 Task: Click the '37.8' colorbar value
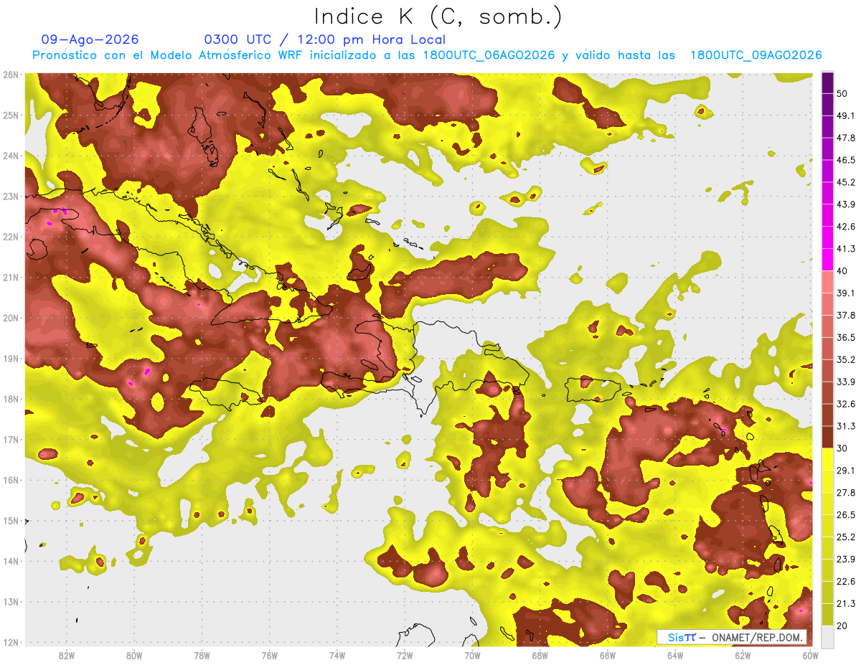click(x=846, y=315)
